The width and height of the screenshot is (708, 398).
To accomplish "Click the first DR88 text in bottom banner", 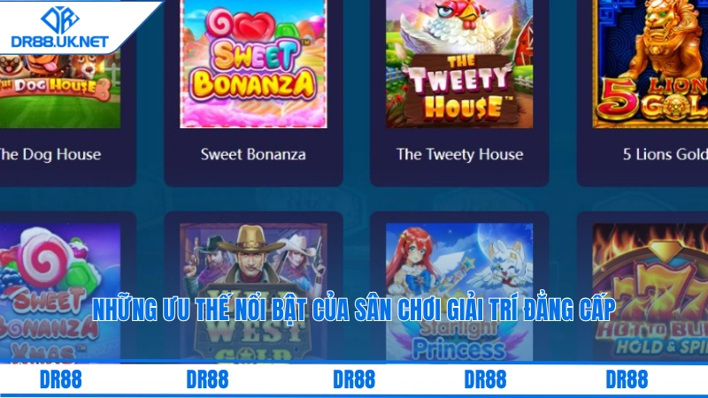I will 60,379.
